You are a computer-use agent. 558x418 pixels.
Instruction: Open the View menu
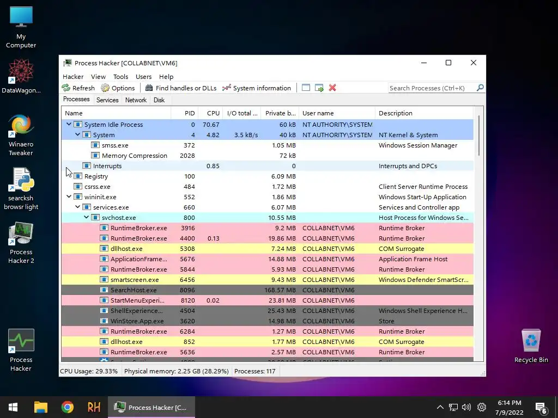pyautogui.click(x=98, y=77)
